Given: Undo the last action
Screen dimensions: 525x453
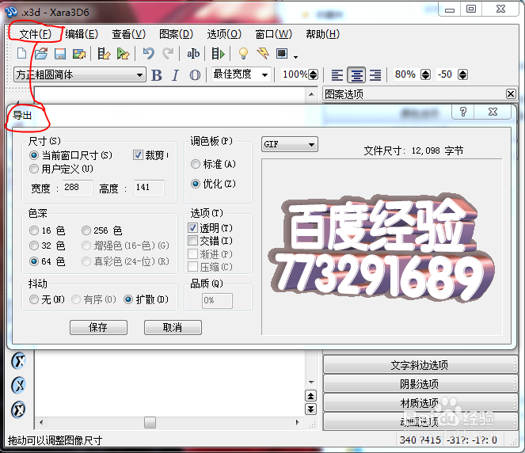Looking at the screenshot, I should [148, 53].
